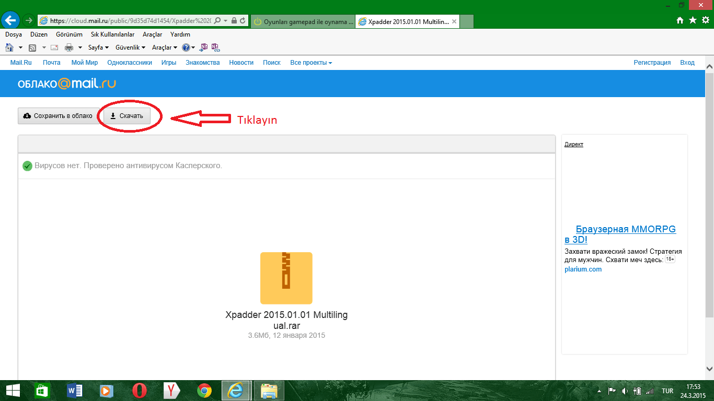Click the blue Help question mark icon

point(186,48)
